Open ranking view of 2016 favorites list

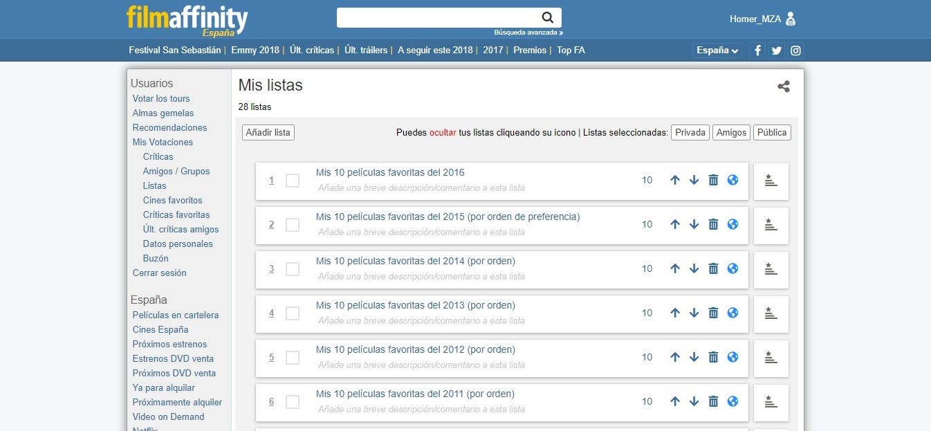[x=771, y=181]
